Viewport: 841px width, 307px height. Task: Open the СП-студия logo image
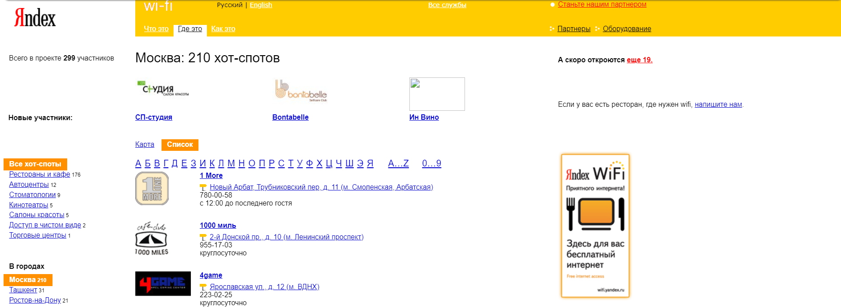[163, 89]
